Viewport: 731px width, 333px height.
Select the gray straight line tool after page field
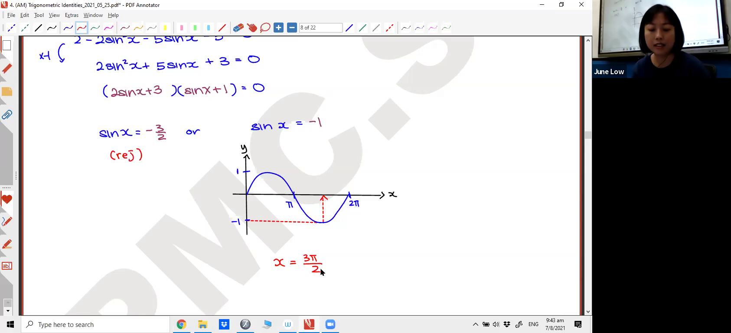tap(376, 28)
